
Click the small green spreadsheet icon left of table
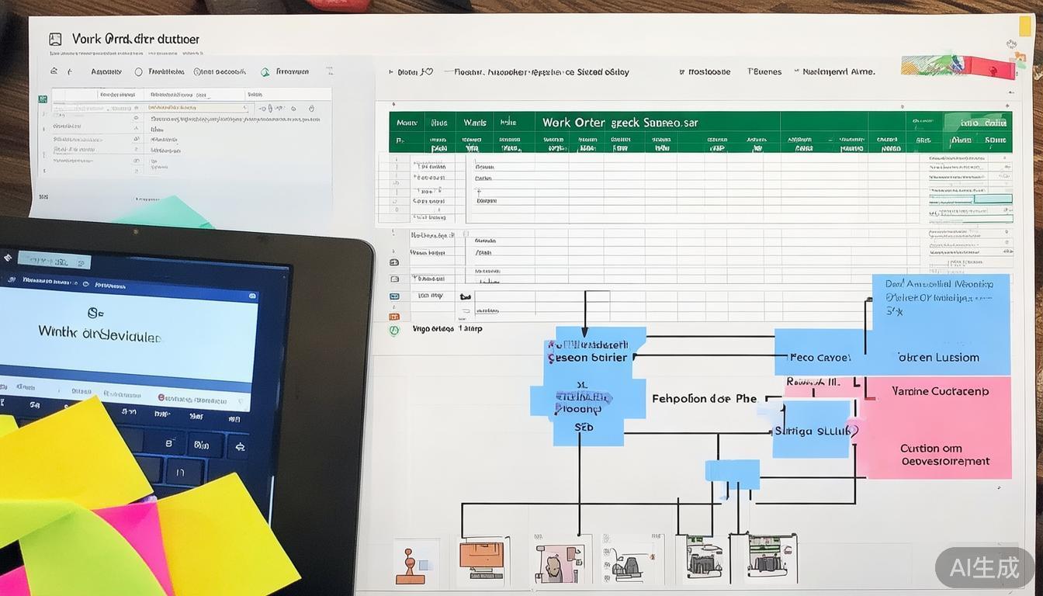[x=43, y=99]
